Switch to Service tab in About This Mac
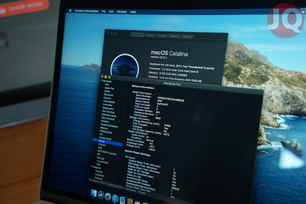Image resolution: width=306 pixels, height=204 pixels. [187, 36]
